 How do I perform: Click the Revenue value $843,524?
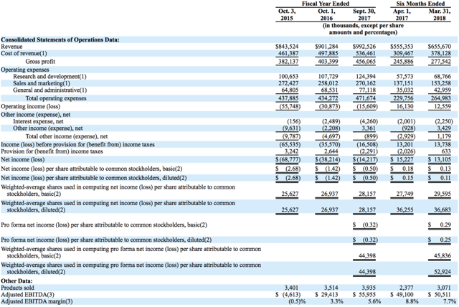point(287,47)
